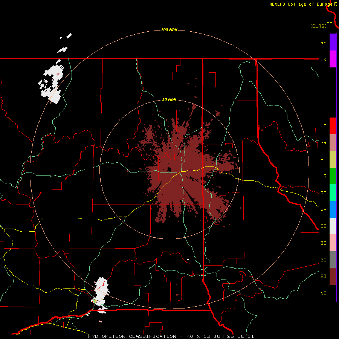Click the "RA" legend label
This screenshot has height=339, width=339.
tap(323, 193)
